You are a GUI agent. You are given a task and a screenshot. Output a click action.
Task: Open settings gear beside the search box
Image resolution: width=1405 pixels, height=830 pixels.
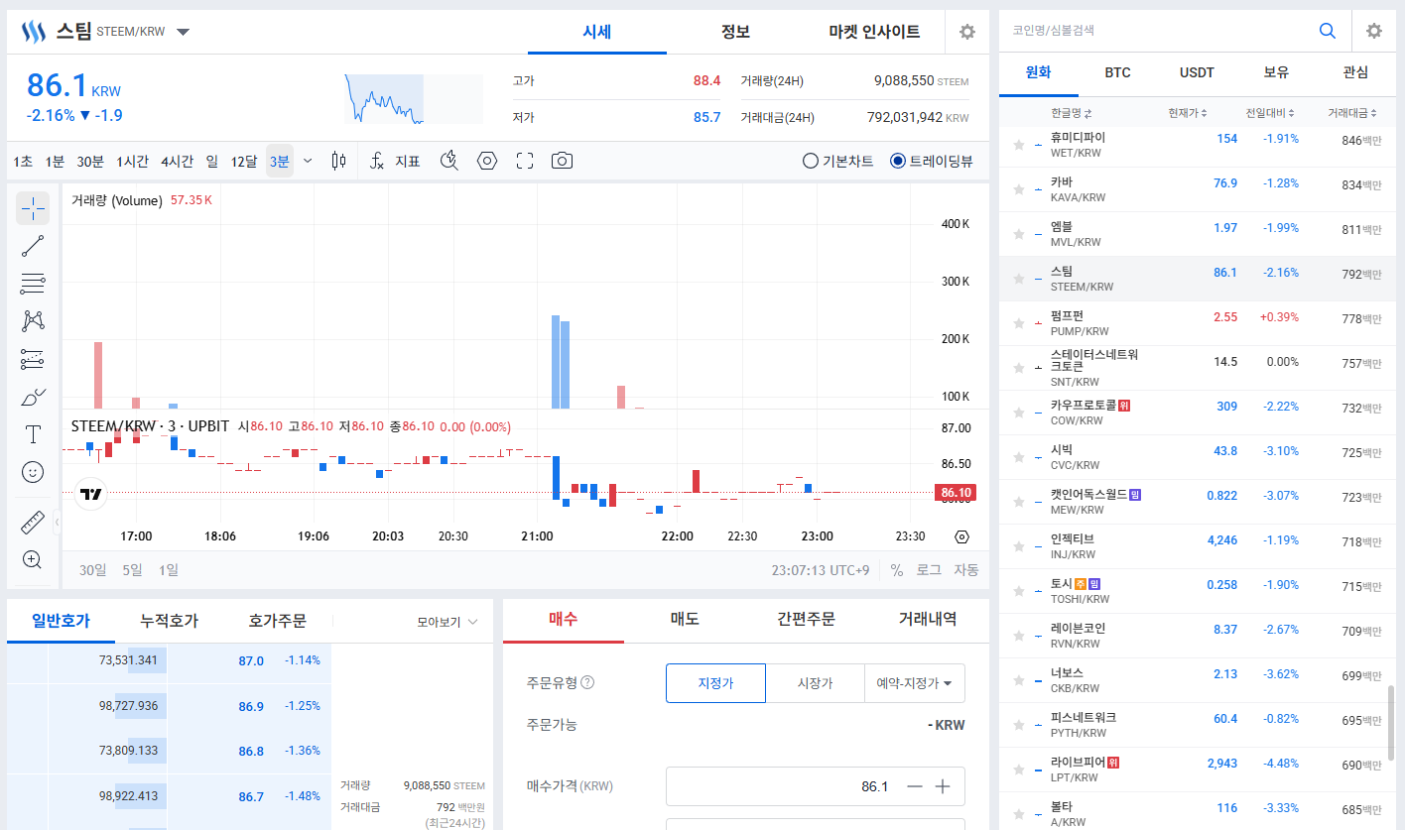pos(1374,31)
